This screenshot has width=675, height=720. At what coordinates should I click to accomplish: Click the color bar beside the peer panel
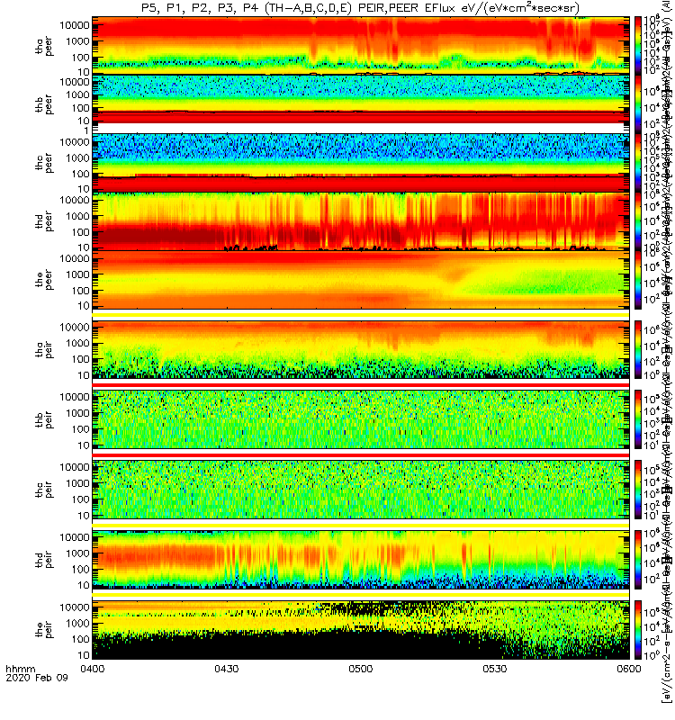638,279
